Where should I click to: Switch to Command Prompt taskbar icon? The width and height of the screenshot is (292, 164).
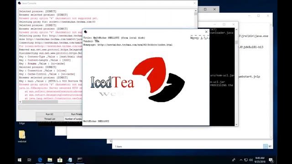80,160
